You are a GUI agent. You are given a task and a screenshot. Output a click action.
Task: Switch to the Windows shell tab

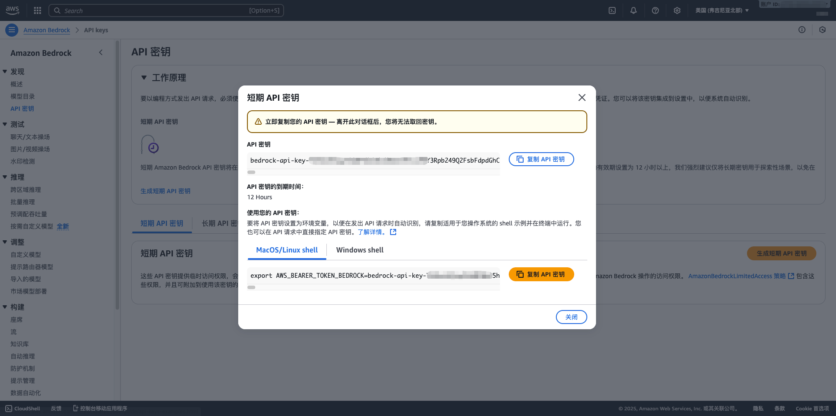[360, 250]
